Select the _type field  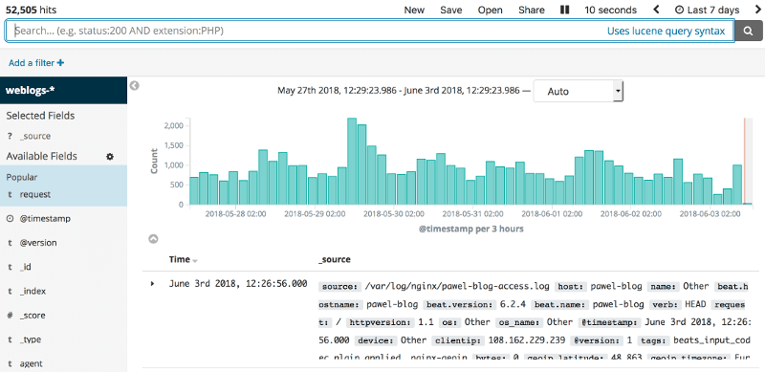tap(31, 339)
